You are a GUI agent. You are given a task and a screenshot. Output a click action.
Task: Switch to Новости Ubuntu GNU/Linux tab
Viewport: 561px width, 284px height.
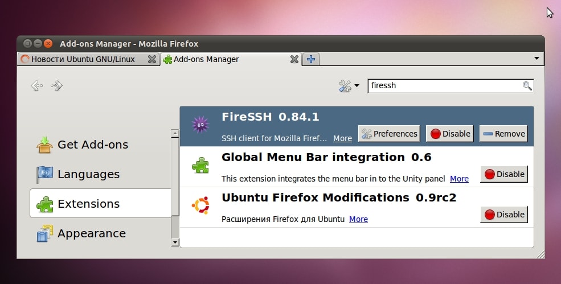pyautogui.click(x=88, y=59)
